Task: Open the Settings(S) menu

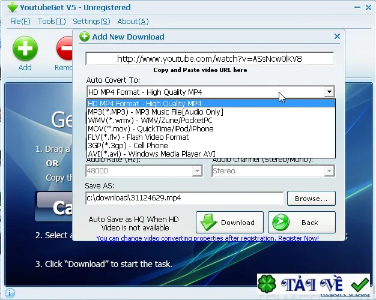Action: click(91, 22)
